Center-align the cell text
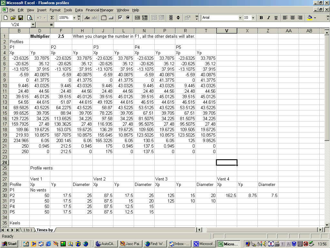330x248 pixels. (293, 18)
